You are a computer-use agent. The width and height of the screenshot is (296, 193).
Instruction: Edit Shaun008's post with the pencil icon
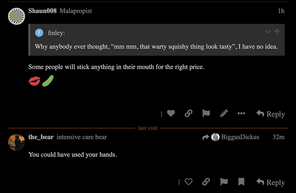coord(224,114)
